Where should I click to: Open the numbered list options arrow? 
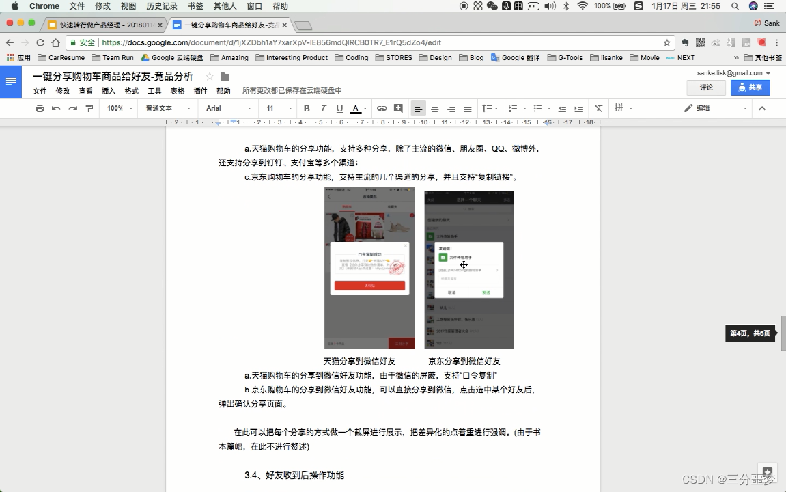coord(524,109)
